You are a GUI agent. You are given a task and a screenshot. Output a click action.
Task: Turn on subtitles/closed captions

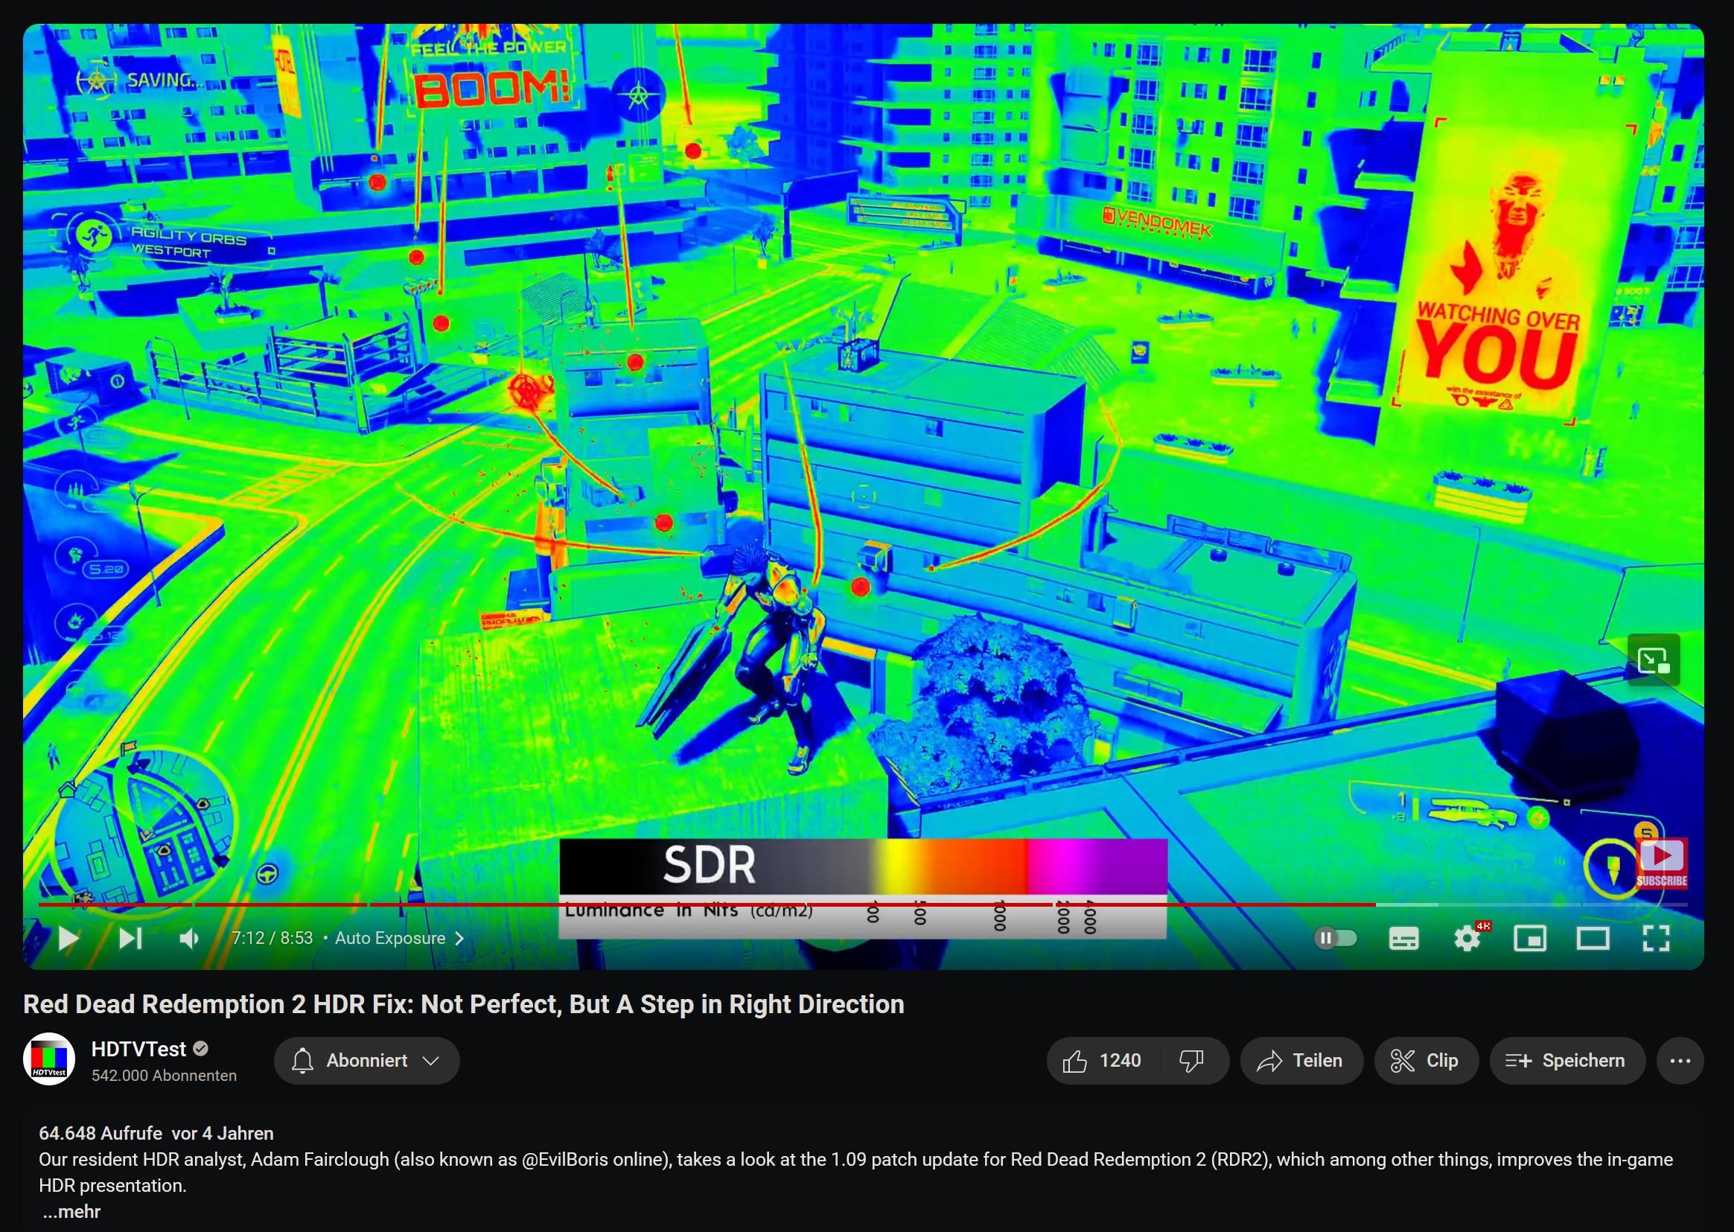click(x=1404, y=939)
